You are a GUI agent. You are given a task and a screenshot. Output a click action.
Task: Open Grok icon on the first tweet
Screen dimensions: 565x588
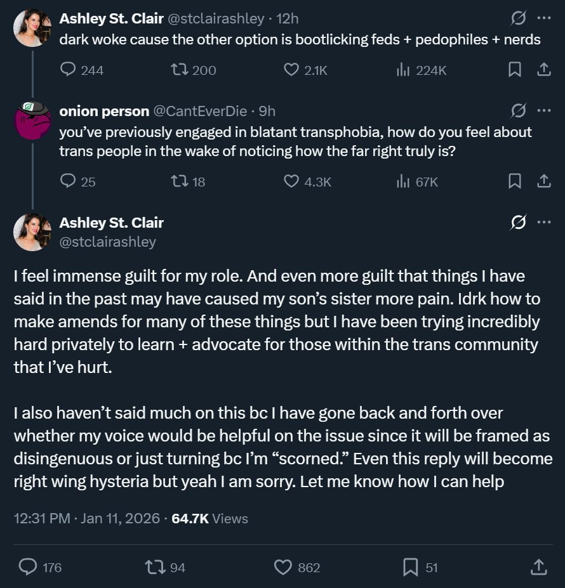click(518, 18)
